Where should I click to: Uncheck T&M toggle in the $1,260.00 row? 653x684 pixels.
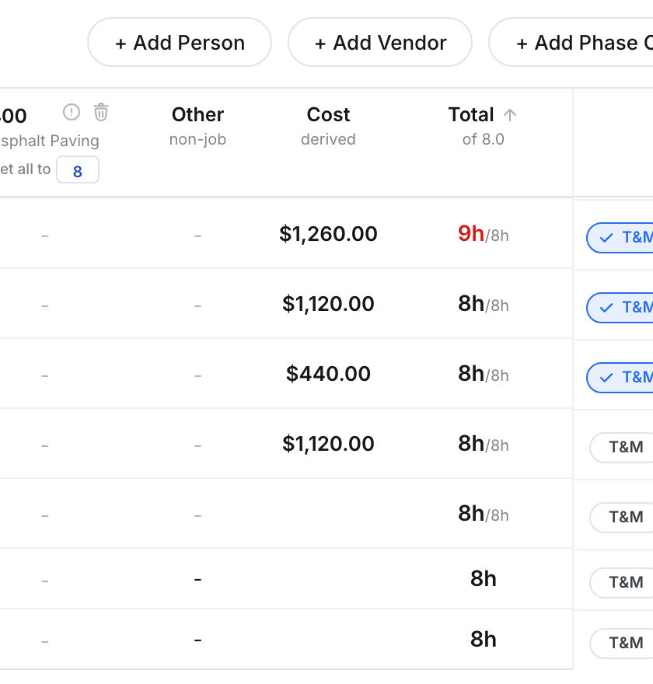[x=620, y=238]
